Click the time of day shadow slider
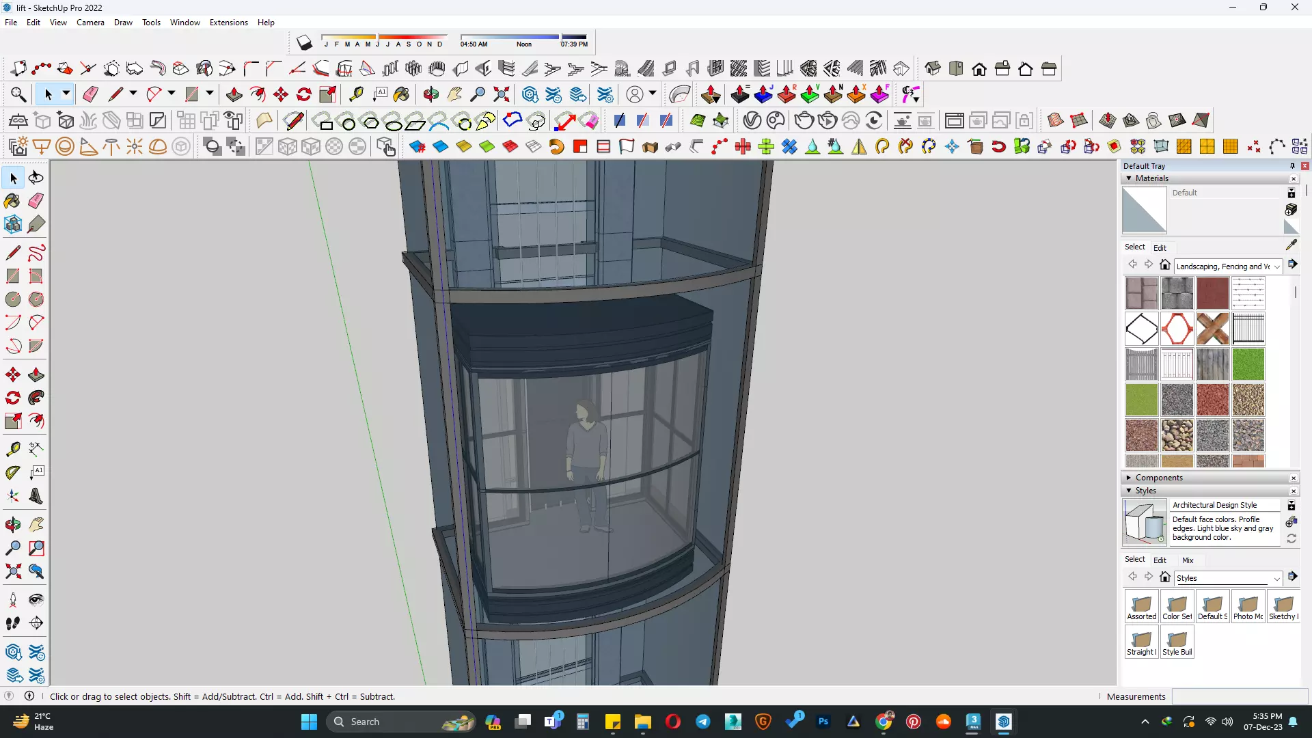The width and height of the screenshot is (1312, 738). pos(523,37)
